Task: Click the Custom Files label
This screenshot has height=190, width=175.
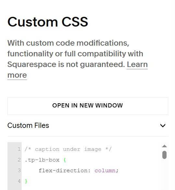Action: pos(28,125)
